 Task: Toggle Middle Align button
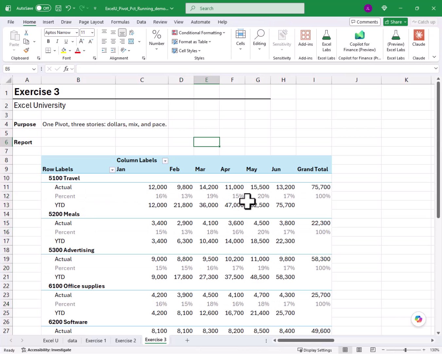113,32
